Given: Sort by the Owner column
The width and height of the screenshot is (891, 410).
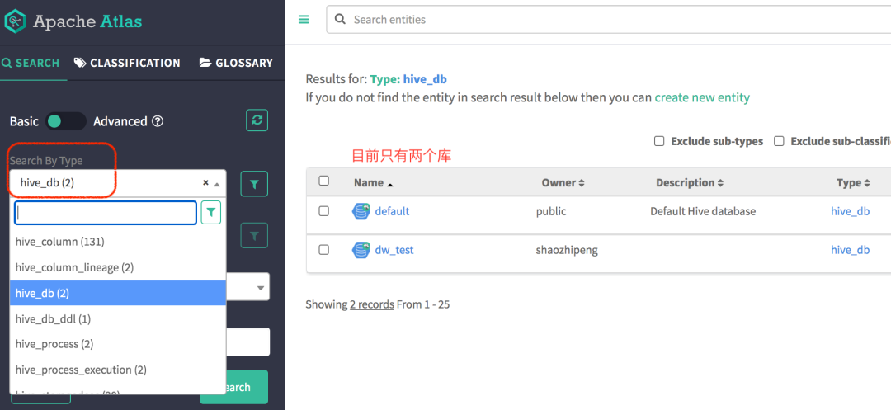Looking at the screenshot, I should (563, 183).
